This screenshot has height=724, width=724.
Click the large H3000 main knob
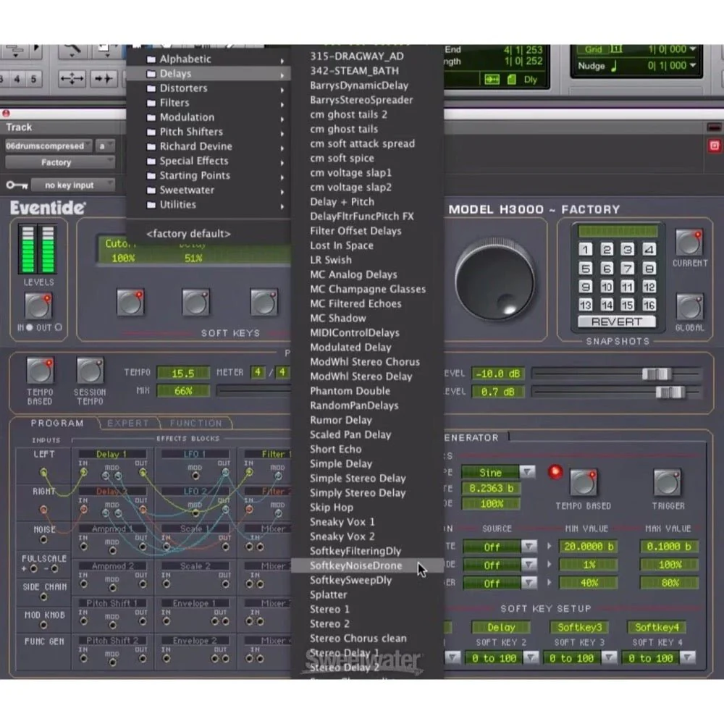(x=494, y=279)
